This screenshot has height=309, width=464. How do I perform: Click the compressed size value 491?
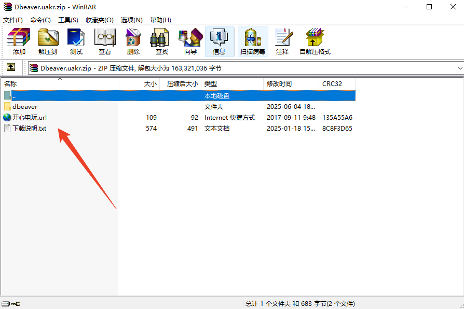(x=193, y=129)
